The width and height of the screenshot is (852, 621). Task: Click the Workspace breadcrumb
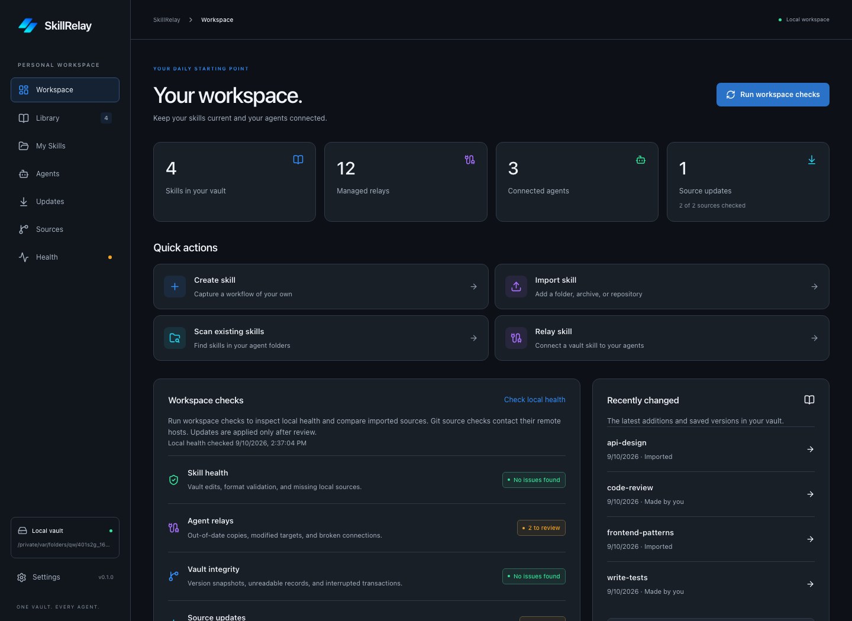[217, 20]
